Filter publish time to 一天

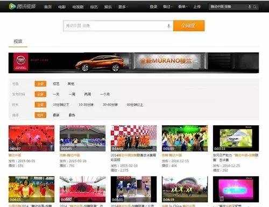coord(56,94)
